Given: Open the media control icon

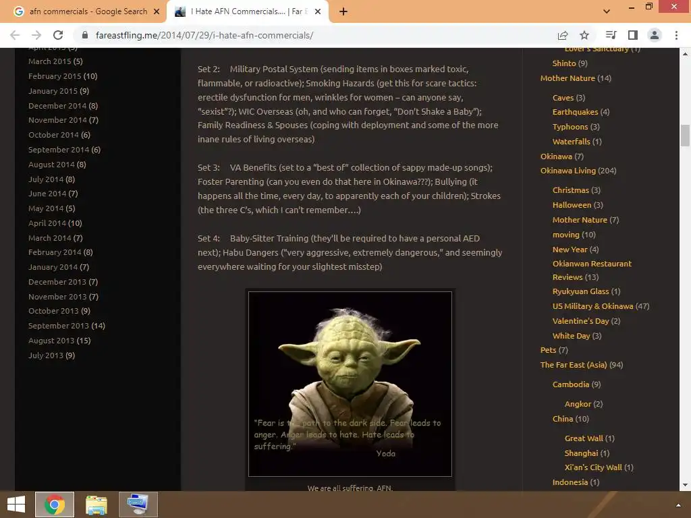Looking at the screenshot, I should [611, 35].
